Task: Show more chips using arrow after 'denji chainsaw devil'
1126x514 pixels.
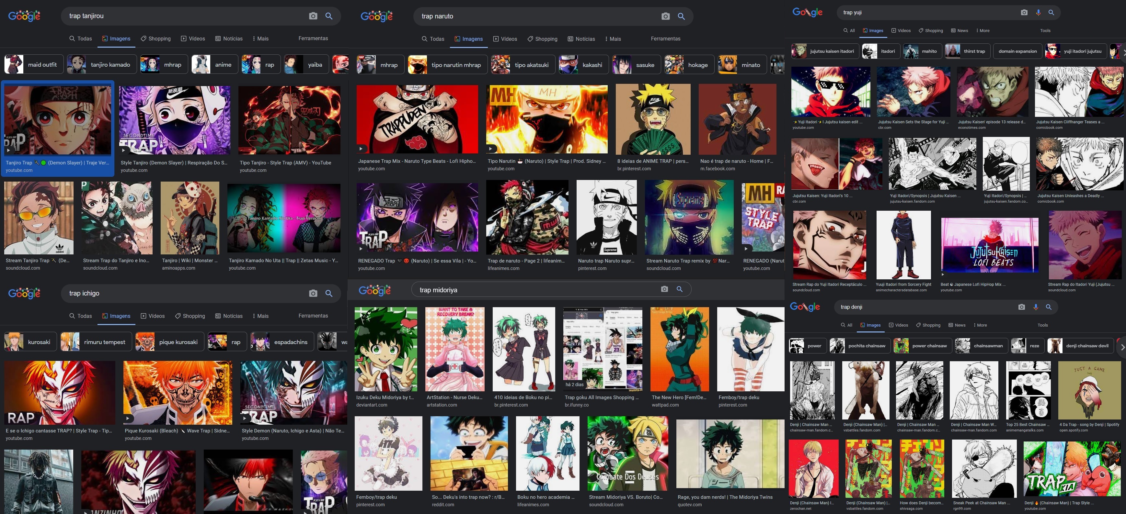Action: tap(1122, 347)
